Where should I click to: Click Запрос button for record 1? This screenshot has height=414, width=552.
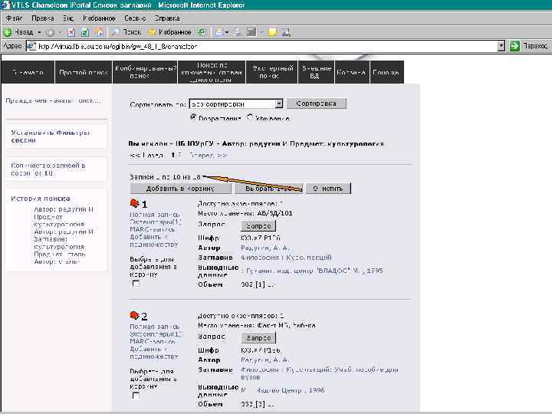(x=258, y=225)
